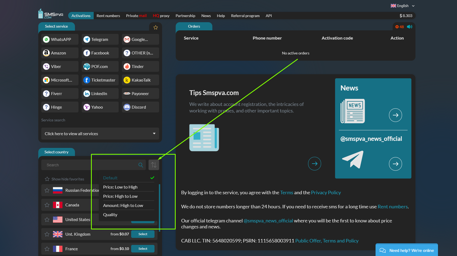Image resolution: width=457 pixels, height=256 pixels.
Task: Open Public Offer, Terms and Policy link
Action: (327, 241)
